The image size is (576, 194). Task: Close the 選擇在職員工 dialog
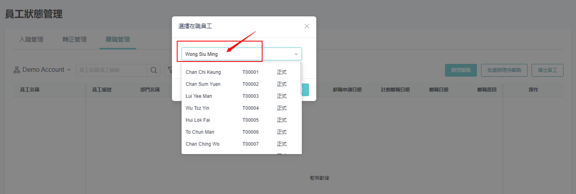click(307, 26)
